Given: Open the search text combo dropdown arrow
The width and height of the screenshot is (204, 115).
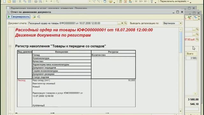Looking at the screenshot, I should 90,1.
